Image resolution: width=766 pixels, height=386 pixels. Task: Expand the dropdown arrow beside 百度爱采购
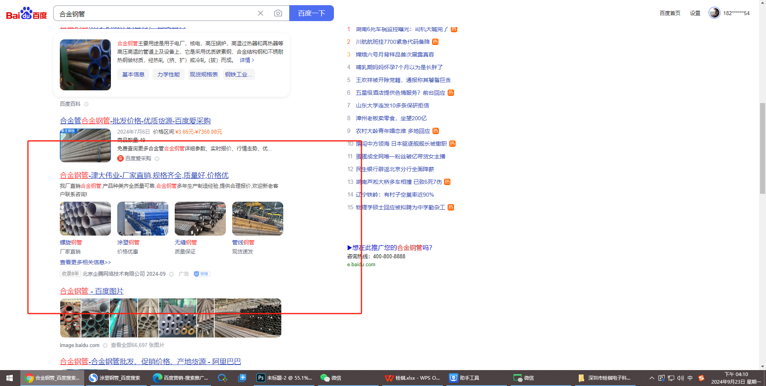157,159
